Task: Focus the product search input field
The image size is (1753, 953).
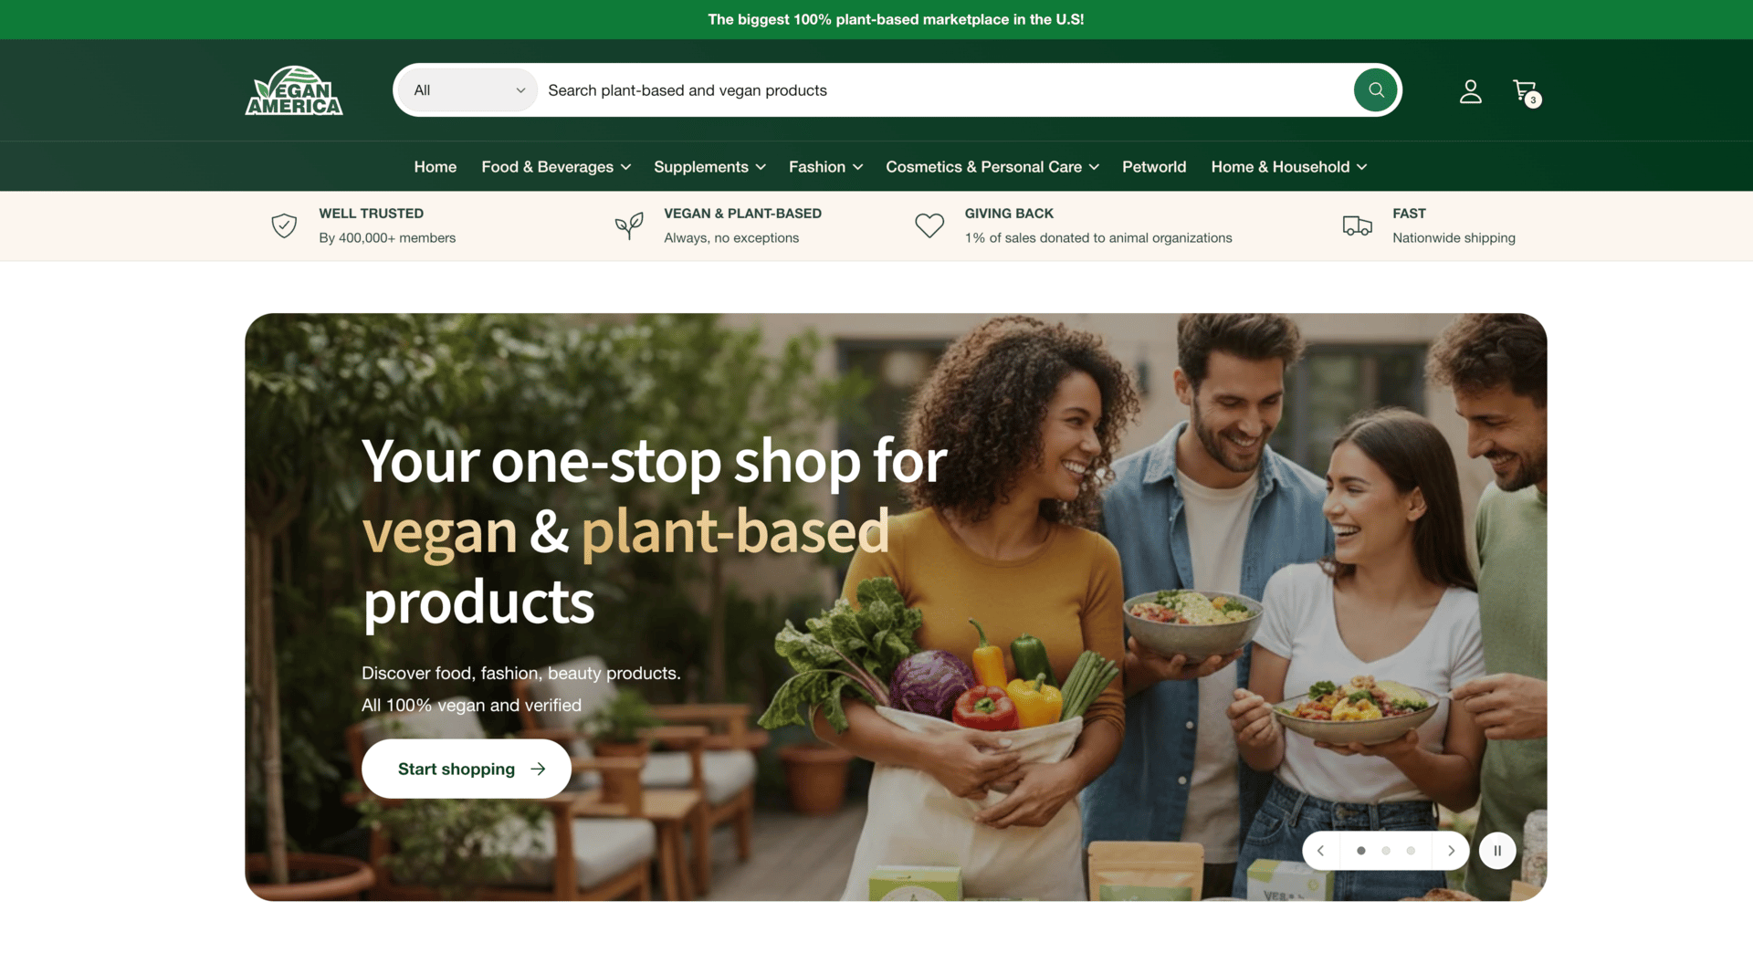Action: [x=945, y=90]
